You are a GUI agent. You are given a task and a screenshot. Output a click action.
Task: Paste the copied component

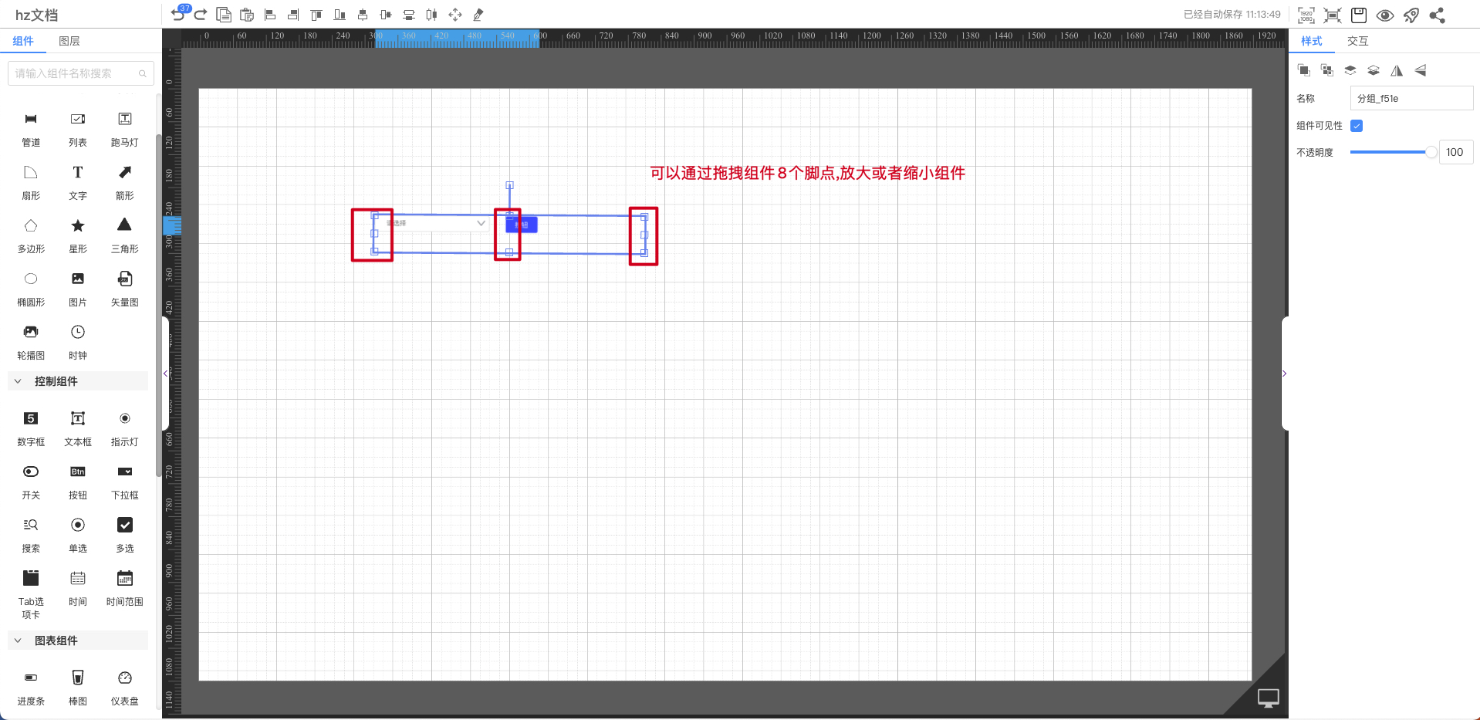click(247, 15)
